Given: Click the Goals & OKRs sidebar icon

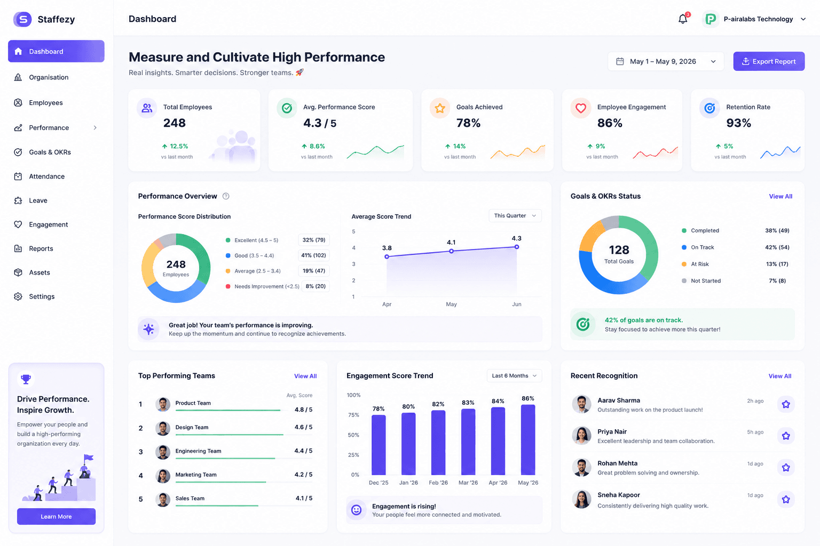Looking at the screenshot, I should 18,152.
